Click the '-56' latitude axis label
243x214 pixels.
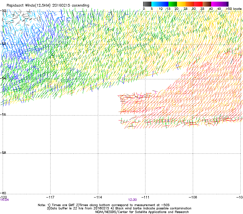click(x=3, y=114)
